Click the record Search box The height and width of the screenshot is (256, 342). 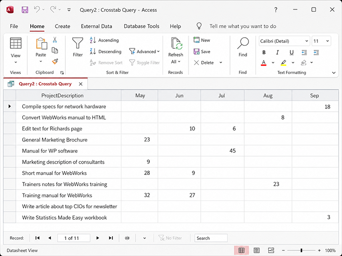pos(211,238)
